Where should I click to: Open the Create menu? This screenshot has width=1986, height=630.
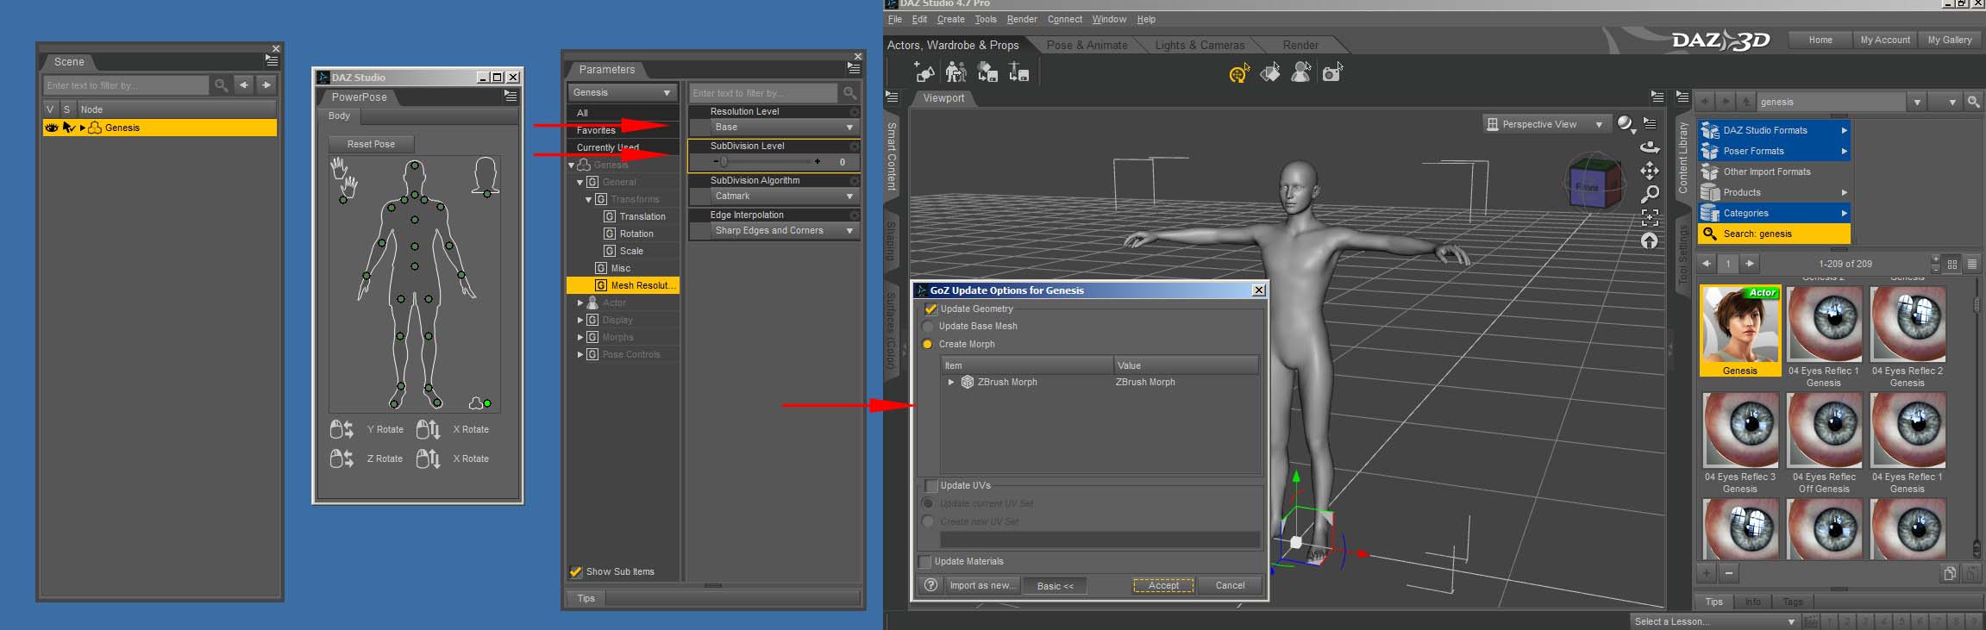pos(951,19)
